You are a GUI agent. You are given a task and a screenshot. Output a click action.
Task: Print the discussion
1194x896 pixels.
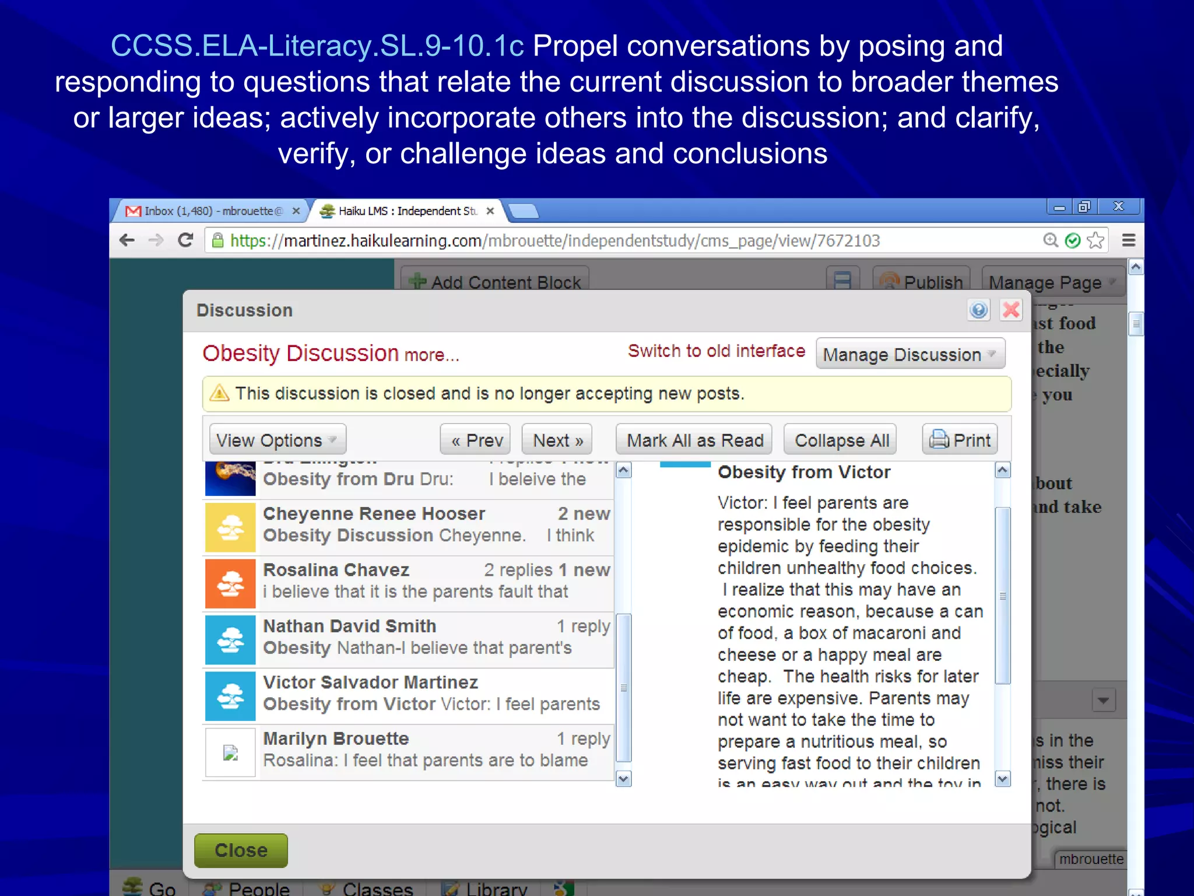[960, 440]
